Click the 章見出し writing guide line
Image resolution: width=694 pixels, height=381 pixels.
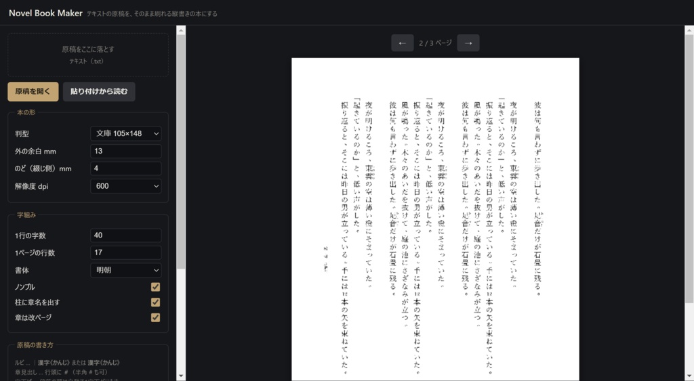point(61,373)
